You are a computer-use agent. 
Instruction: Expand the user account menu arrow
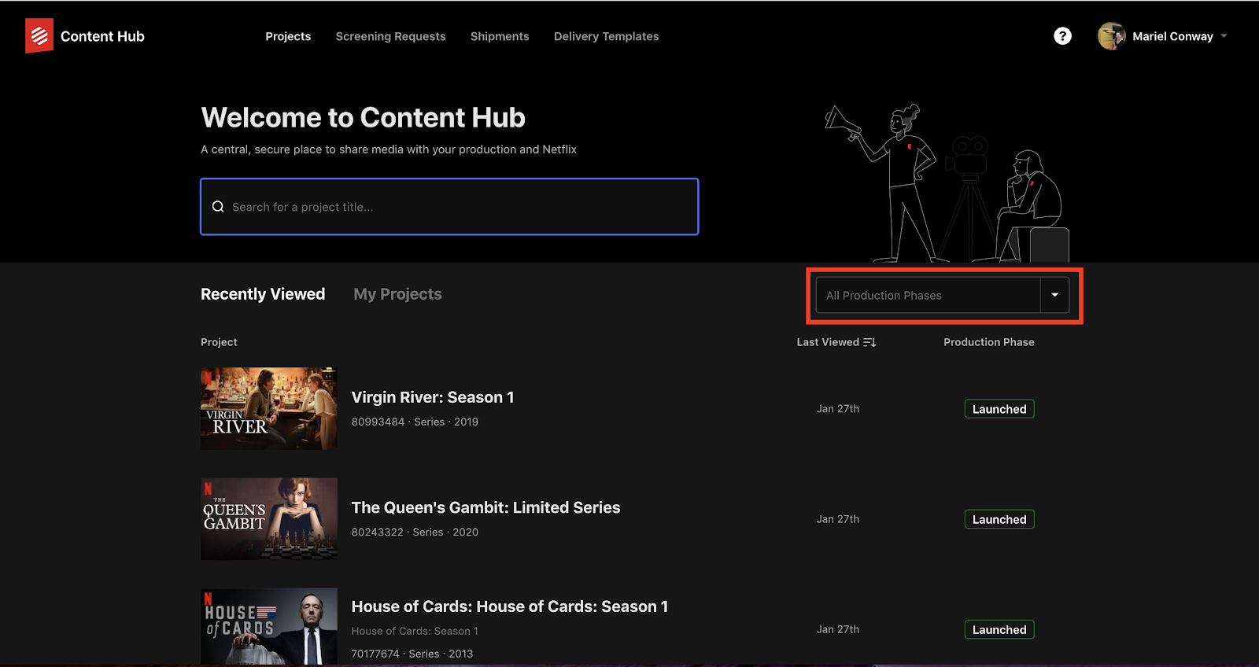1224,36
